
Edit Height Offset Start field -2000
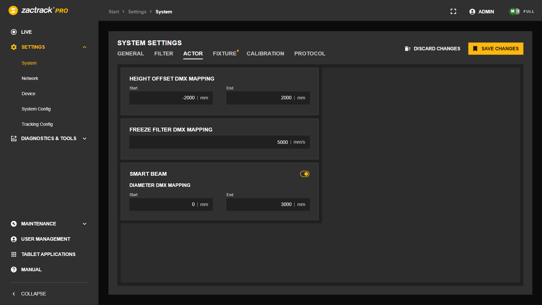tap(171, 98)
